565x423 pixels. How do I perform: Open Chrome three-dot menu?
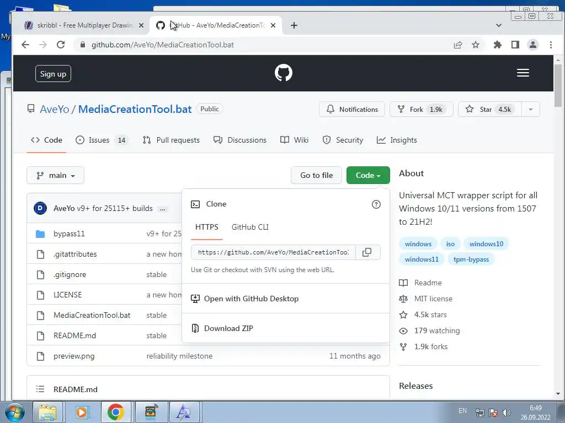click(551, 45)
